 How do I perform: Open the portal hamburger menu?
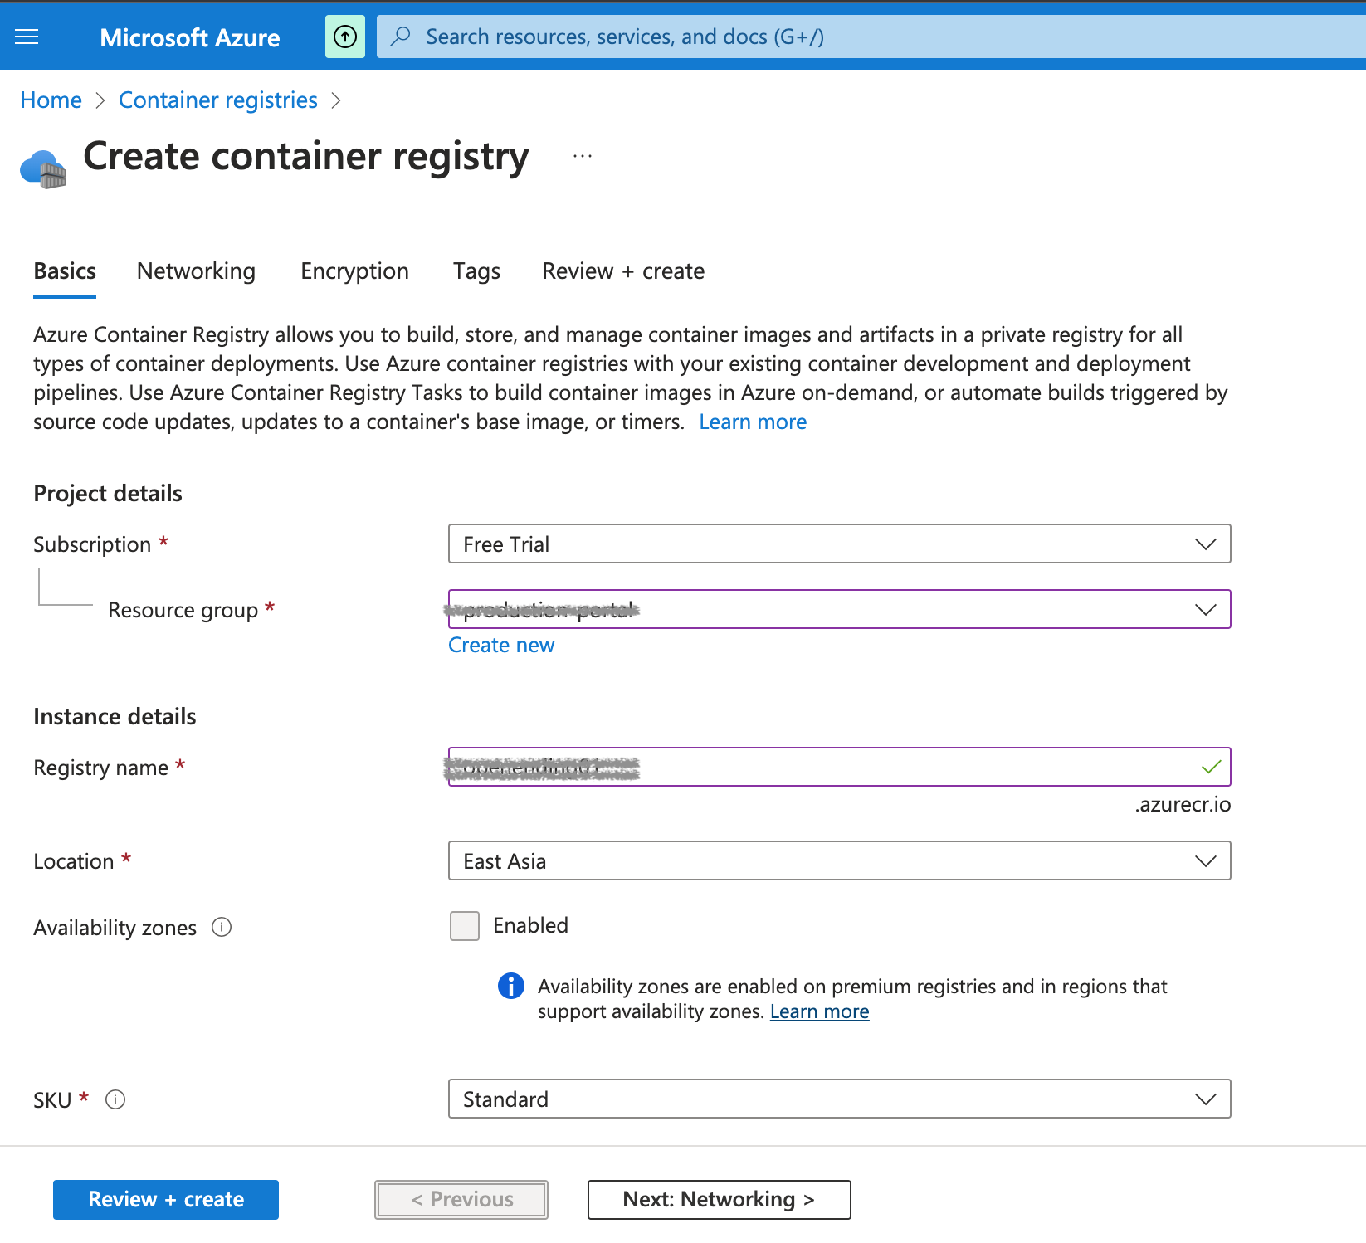(x=27, y=37)
